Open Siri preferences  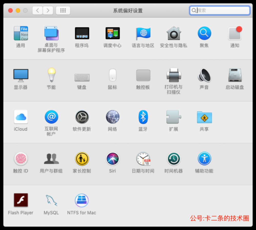click(x=112, y=159)
